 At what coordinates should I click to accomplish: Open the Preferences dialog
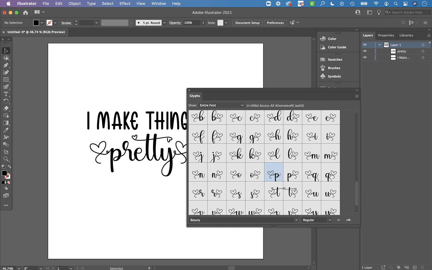[x=275, y=22]
